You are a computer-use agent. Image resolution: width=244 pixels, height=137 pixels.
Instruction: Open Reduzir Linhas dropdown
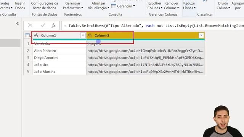(189, 6)
